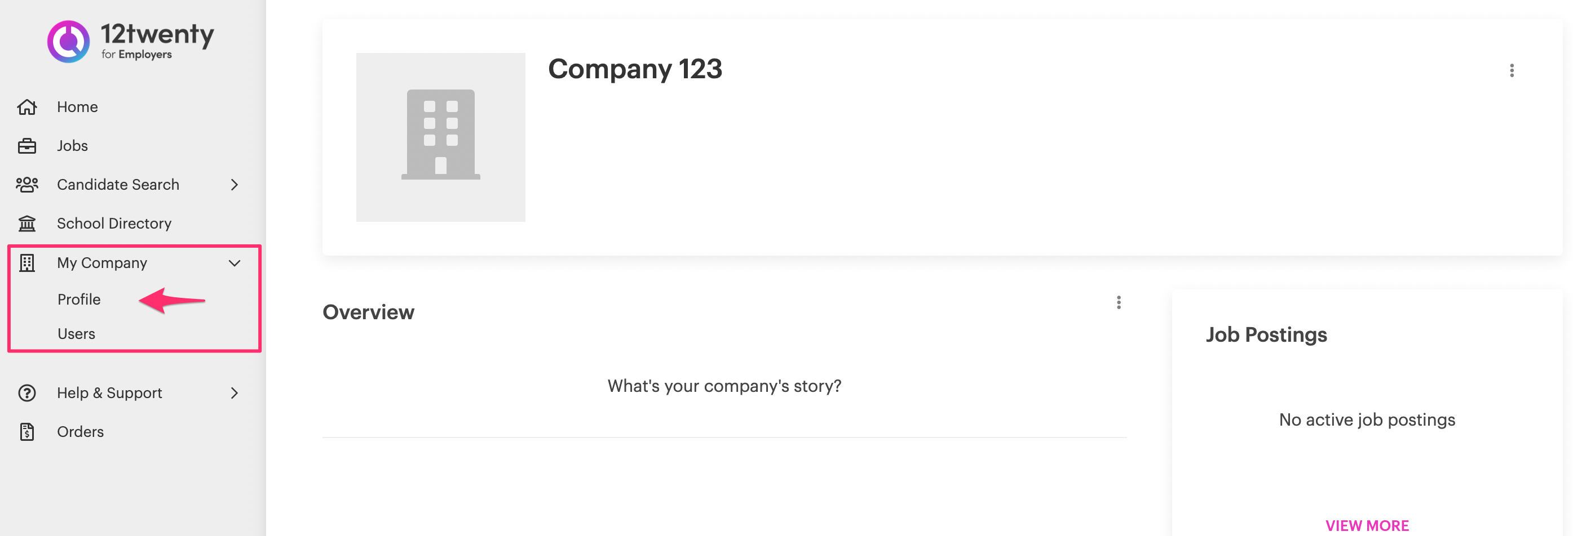1573x536 pixels.
Task: Click the School Directory building icon
Action: [27, 224]
